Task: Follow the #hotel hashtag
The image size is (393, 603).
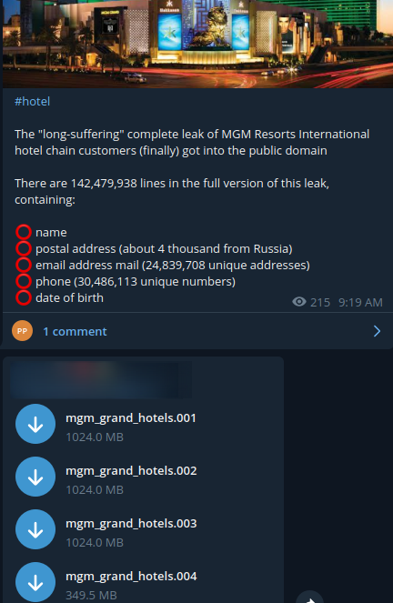Action: [x=33, y=102]
